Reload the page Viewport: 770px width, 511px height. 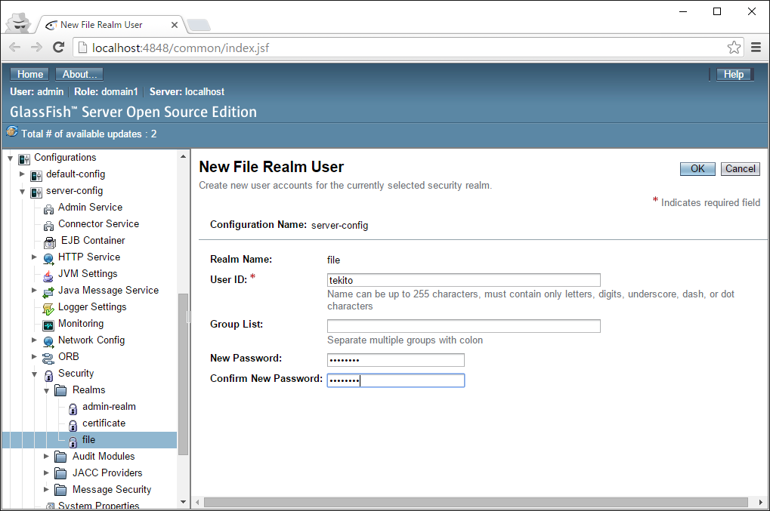[x=58, y=47]
